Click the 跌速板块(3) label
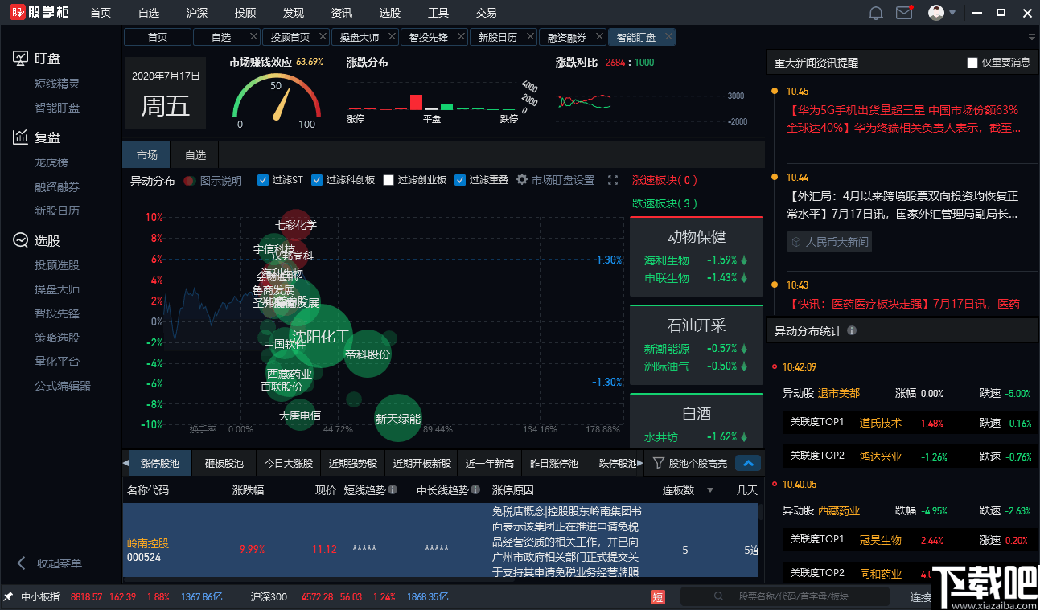Viewport: 1040px width, 610px height. coord(665,203)
